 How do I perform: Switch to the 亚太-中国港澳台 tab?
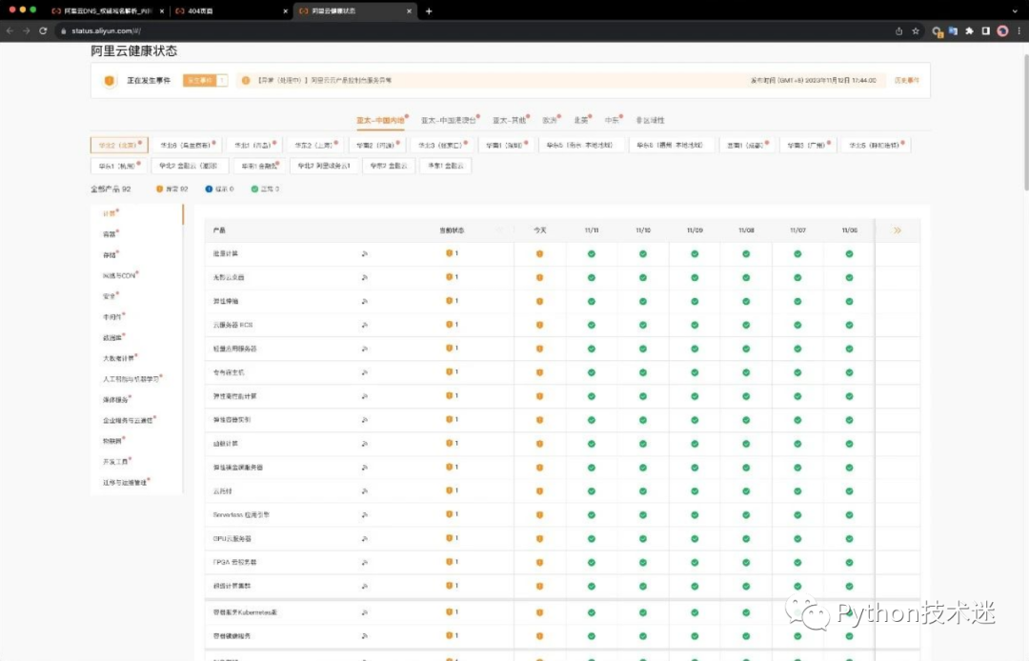tap(449, 121)
